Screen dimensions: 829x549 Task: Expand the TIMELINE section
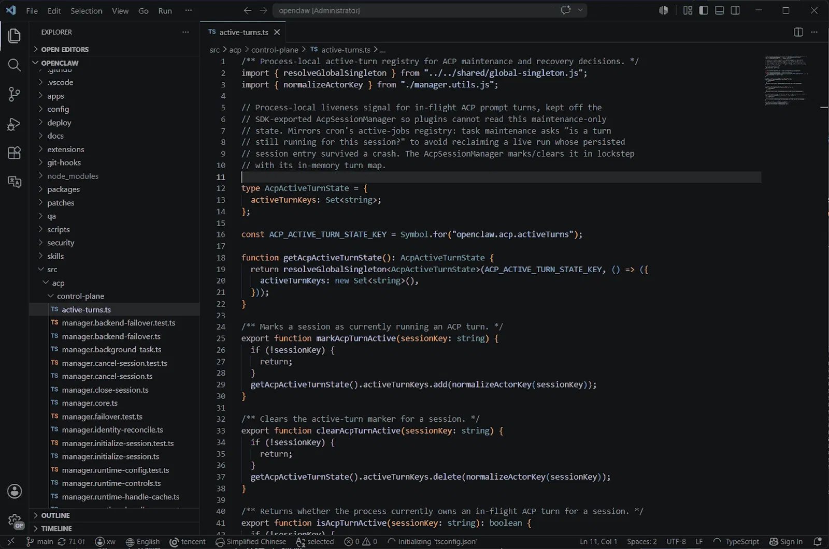(x=115, y=528)
